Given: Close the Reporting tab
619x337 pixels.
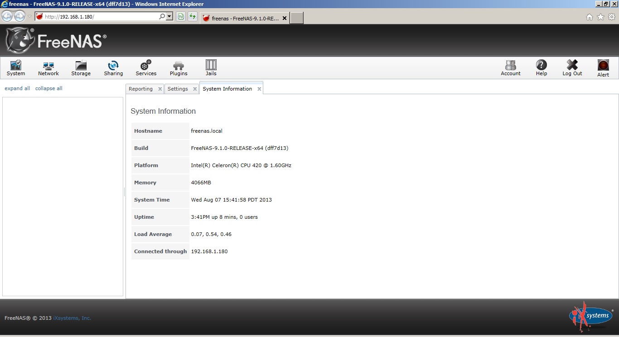Looking at the screenshot, I should (x=160, y=89).
